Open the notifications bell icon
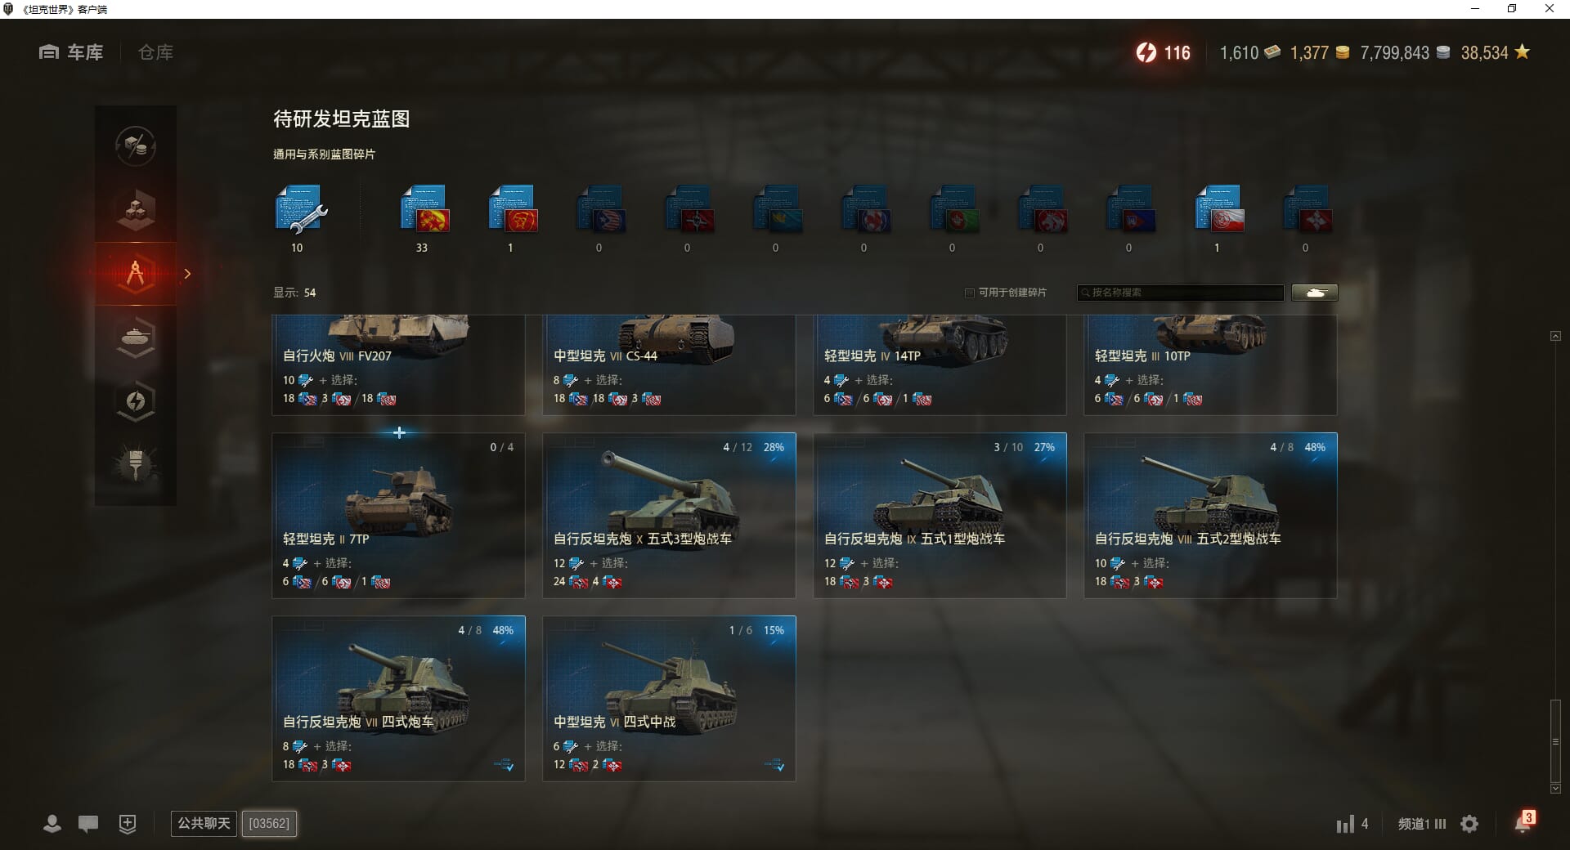The image size is (1570, 850). pyautogui.click(x=1523, y=822)
